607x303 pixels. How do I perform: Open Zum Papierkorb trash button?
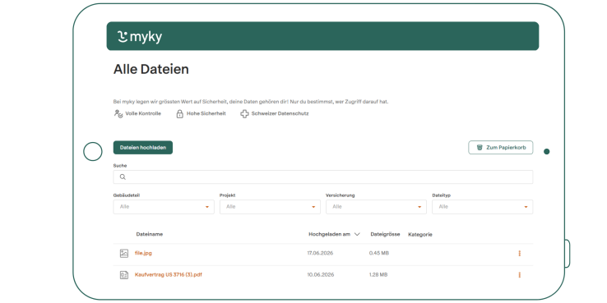click(501, 148)
